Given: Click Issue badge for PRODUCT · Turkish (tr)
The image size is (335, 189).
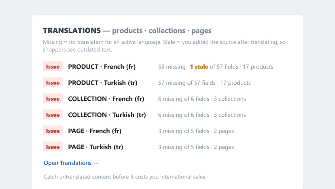Looking at the screenshot, I should point(53,82).
